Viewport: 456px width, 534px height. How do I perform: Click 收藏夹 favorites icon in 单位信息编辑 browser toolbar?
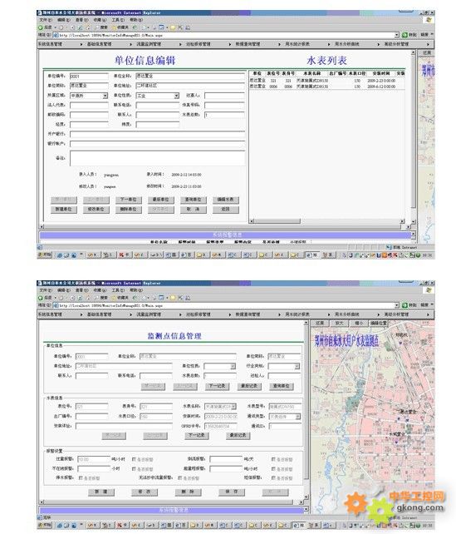115,27
